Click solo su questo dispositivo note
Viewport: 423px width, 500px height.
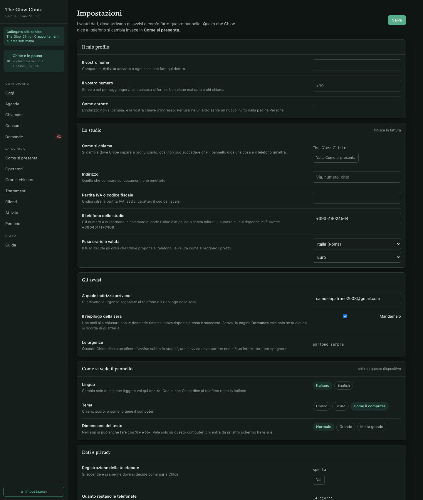click(379, 369)
